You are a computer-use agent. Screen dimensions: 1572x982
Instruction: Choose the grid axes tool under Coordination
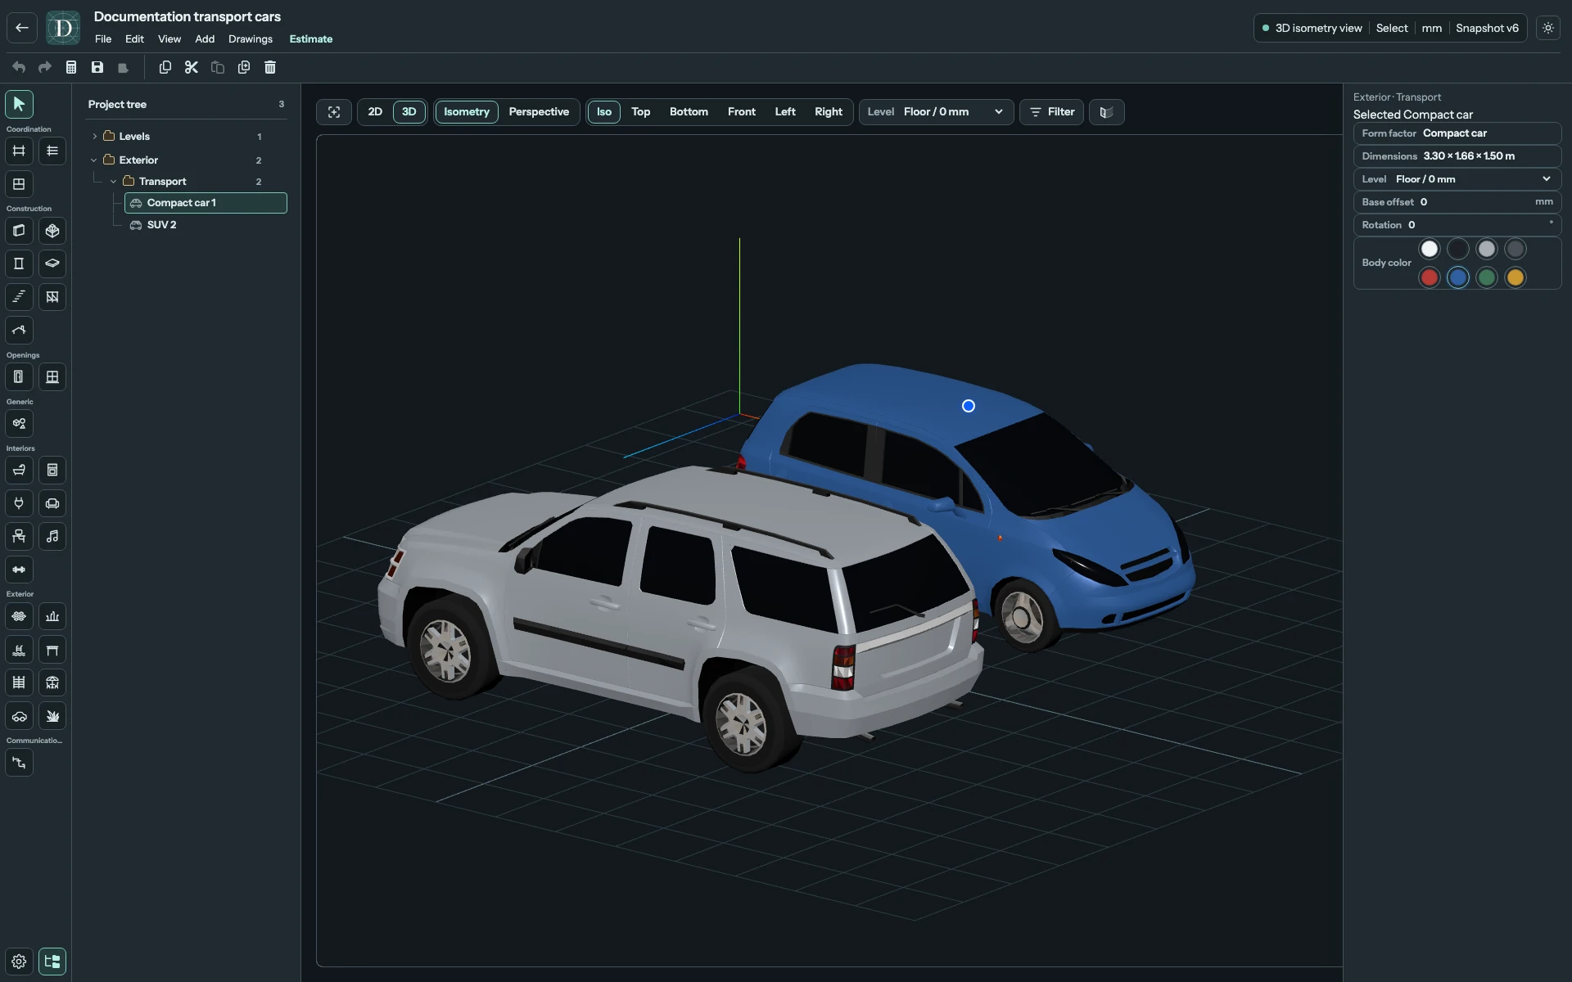click(19, 151)
